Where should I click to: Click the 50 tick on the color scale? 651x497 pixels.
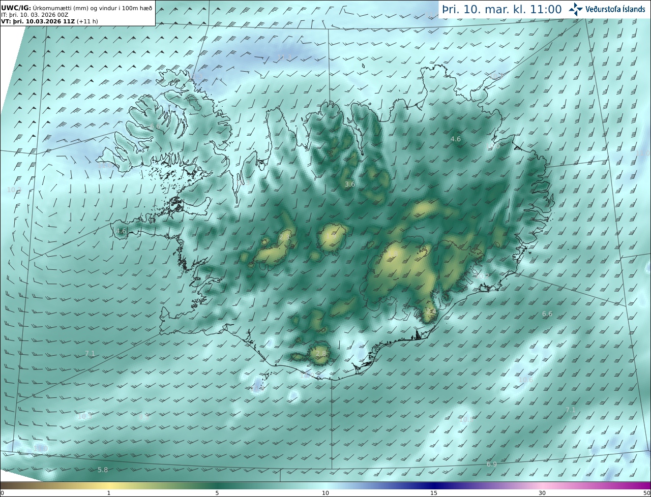647,493
